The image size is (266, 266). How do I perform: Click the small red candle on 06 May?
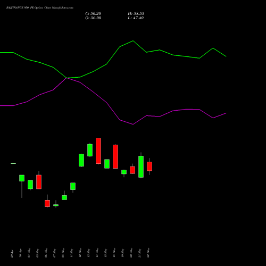(47, 204)
